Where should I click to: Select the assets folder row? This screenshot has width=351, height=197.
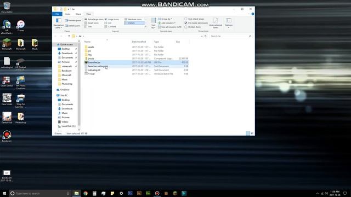(x=136, y=47)
